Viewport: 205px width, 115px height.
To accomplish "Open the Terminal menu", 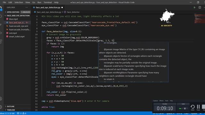I will click(48, 2).
